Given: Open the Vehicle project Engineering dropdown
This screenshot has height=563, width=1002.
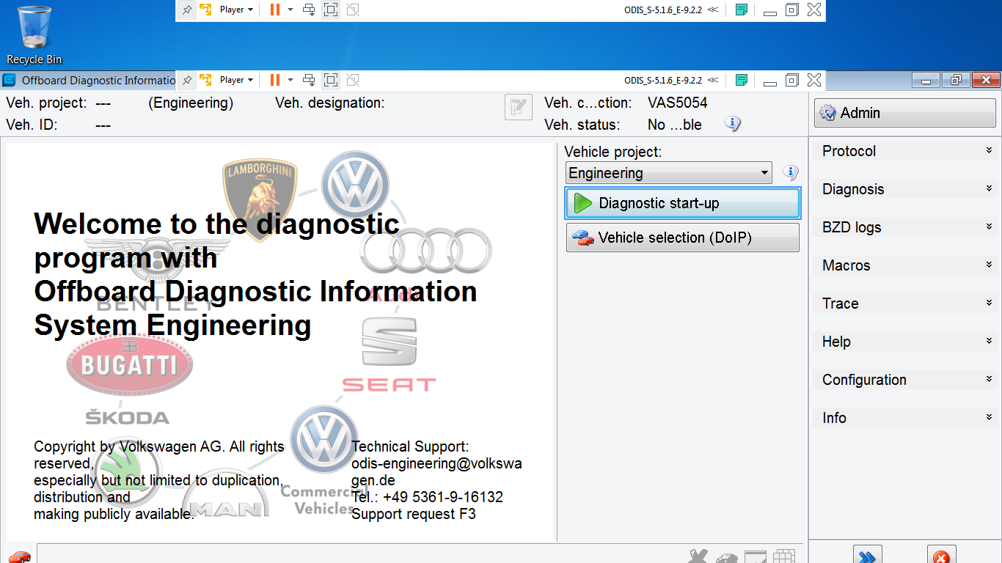Looking at the screenshot, I should [669, 173].
